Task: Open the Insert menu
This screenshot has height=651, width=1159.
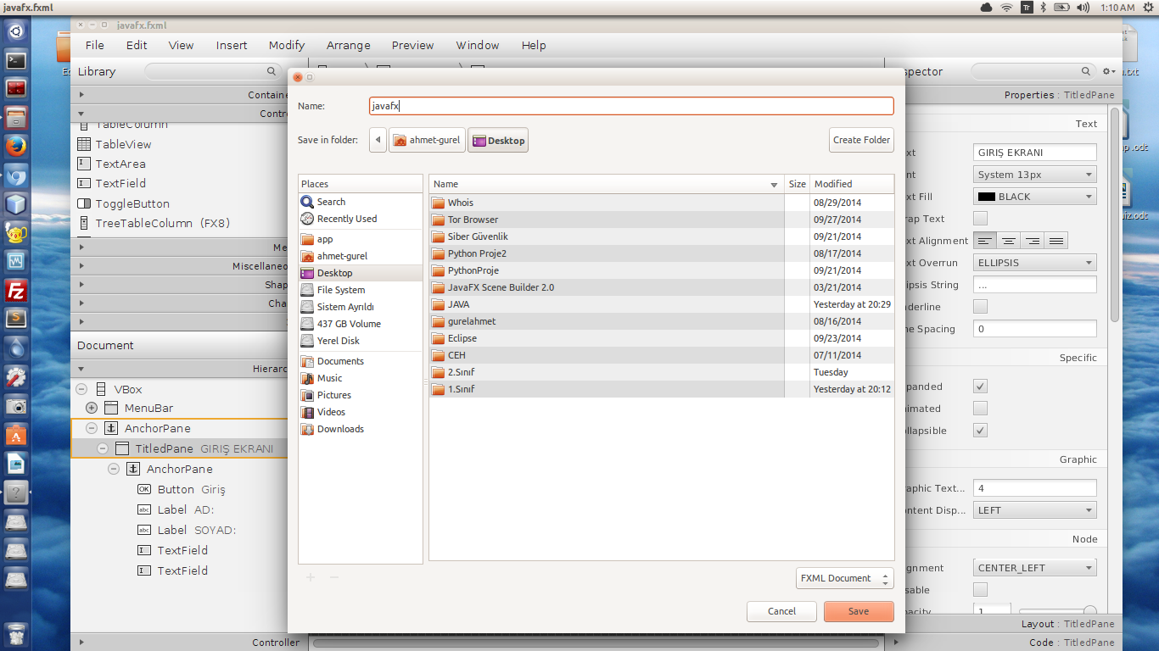Action: click(x=232, y=45)
